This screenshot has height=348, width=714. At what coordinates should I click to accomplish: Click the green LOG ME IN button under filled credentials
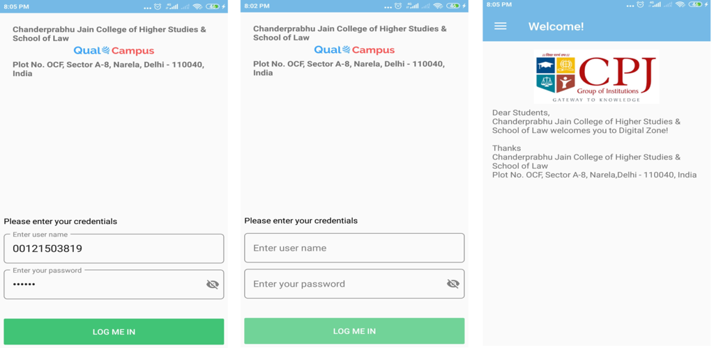114,332
